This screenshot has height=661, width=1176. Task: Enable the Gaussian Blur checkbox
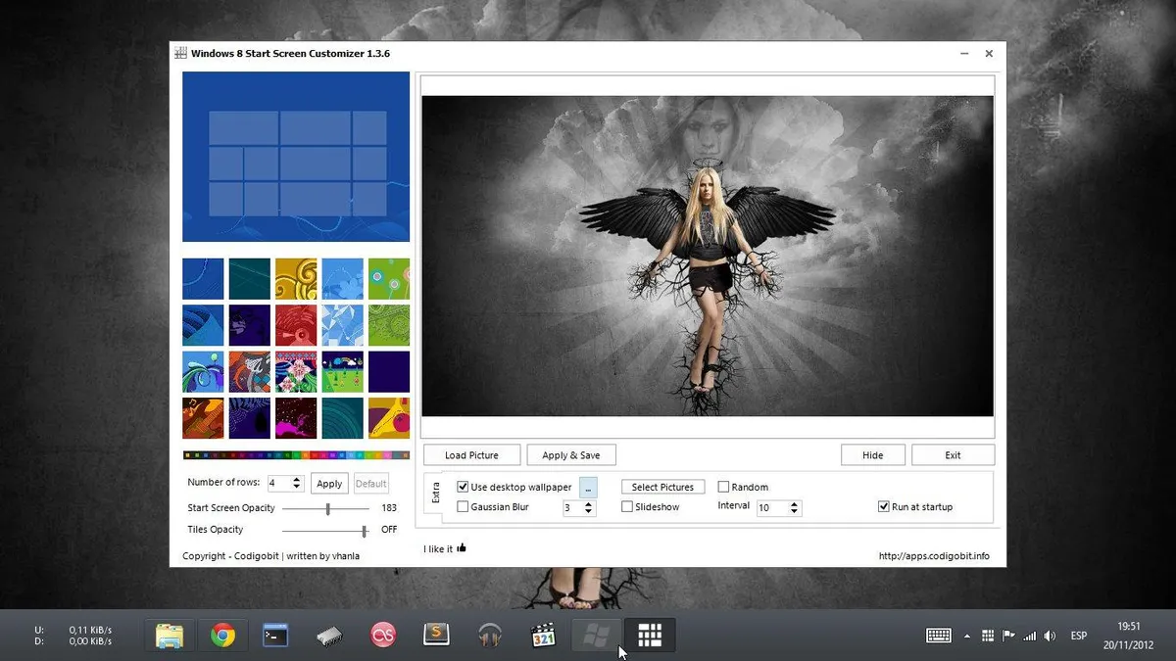click(462, 506)
